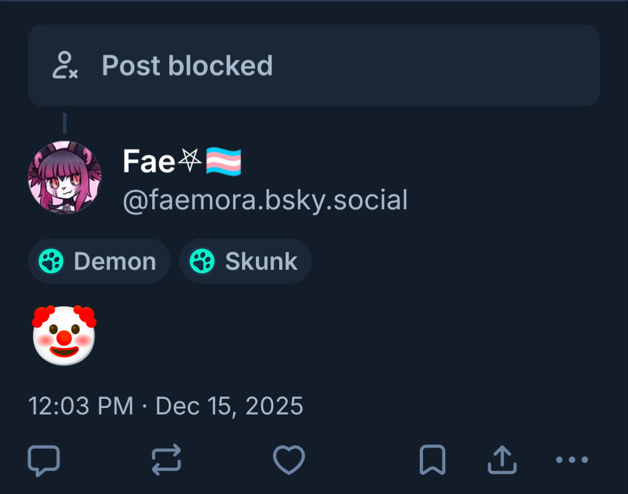The width and height of the screenshot is (628, 494).
Task: Open the Skunk label details
Action: pyautogui.click(x=261, y=262)
